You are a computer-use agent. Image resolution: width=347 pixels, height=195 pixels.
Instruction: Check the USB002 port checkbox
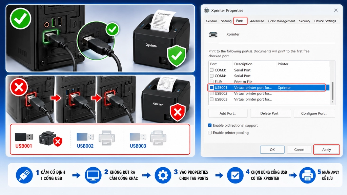(x=211, y=93)
